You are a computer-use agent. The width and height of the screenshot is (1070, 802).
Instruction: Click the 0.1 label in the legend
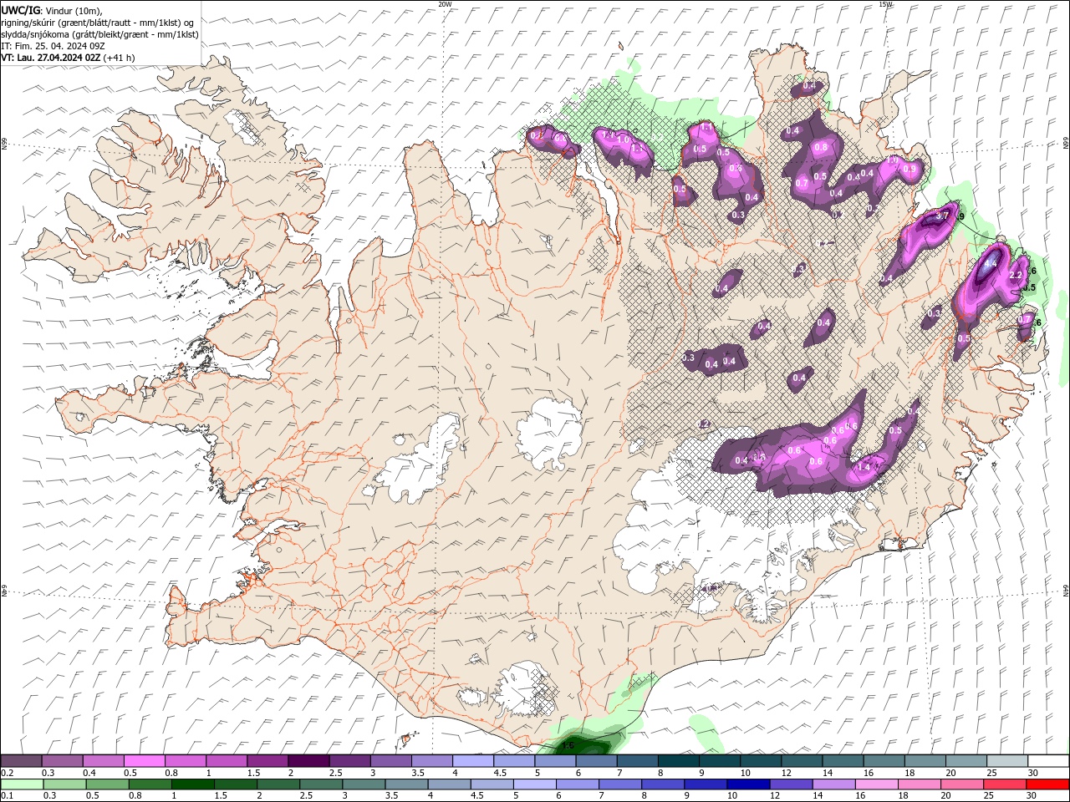(7, 796)
